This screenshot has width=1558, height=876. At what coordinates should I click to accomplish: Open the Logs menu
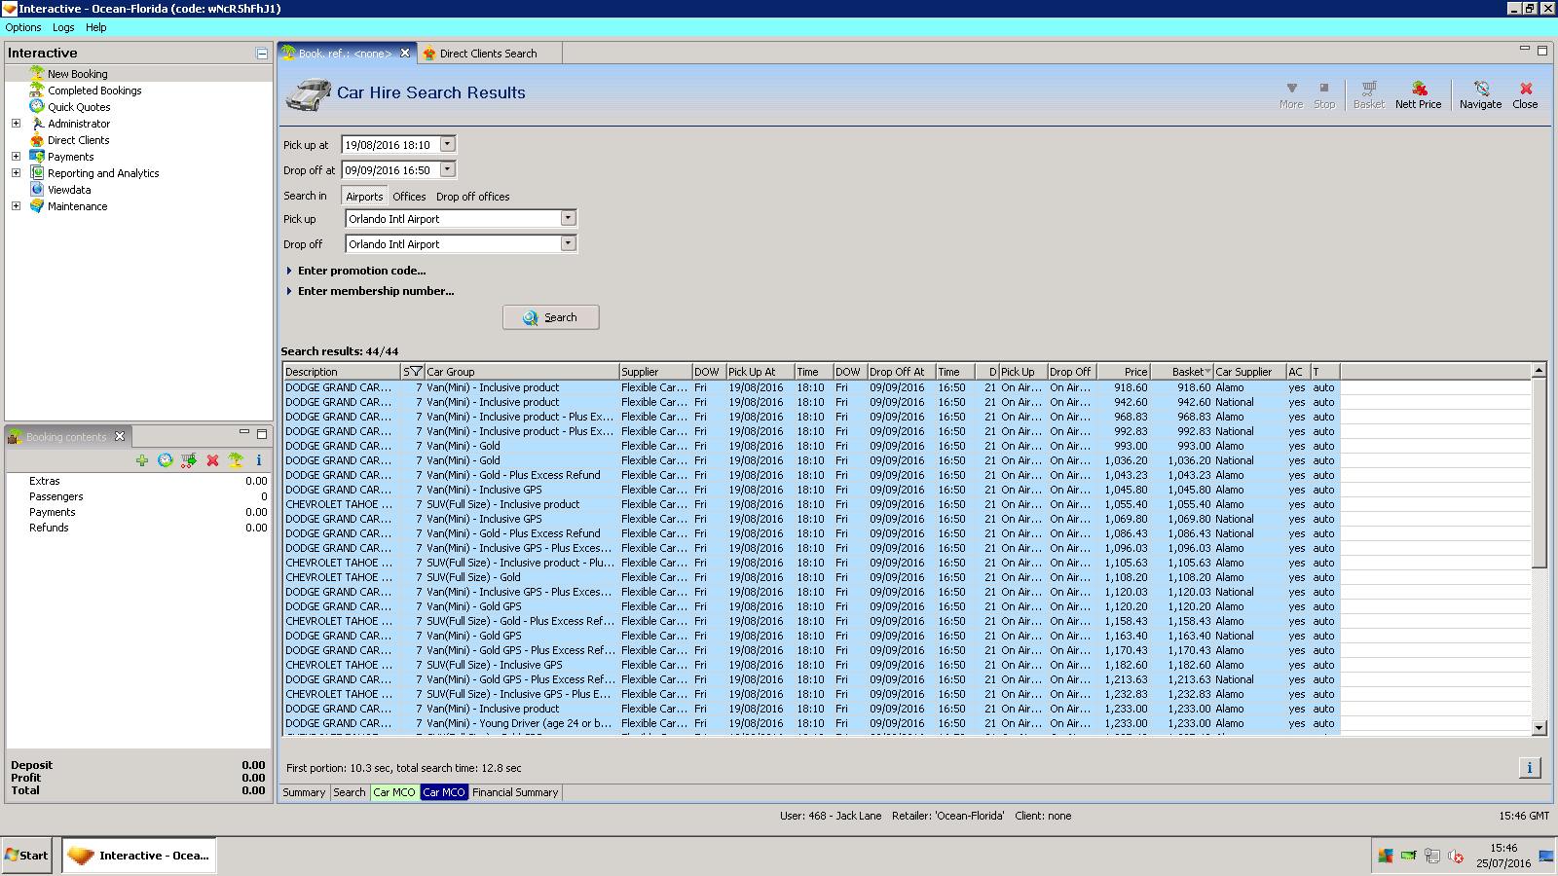coord(63,27)
